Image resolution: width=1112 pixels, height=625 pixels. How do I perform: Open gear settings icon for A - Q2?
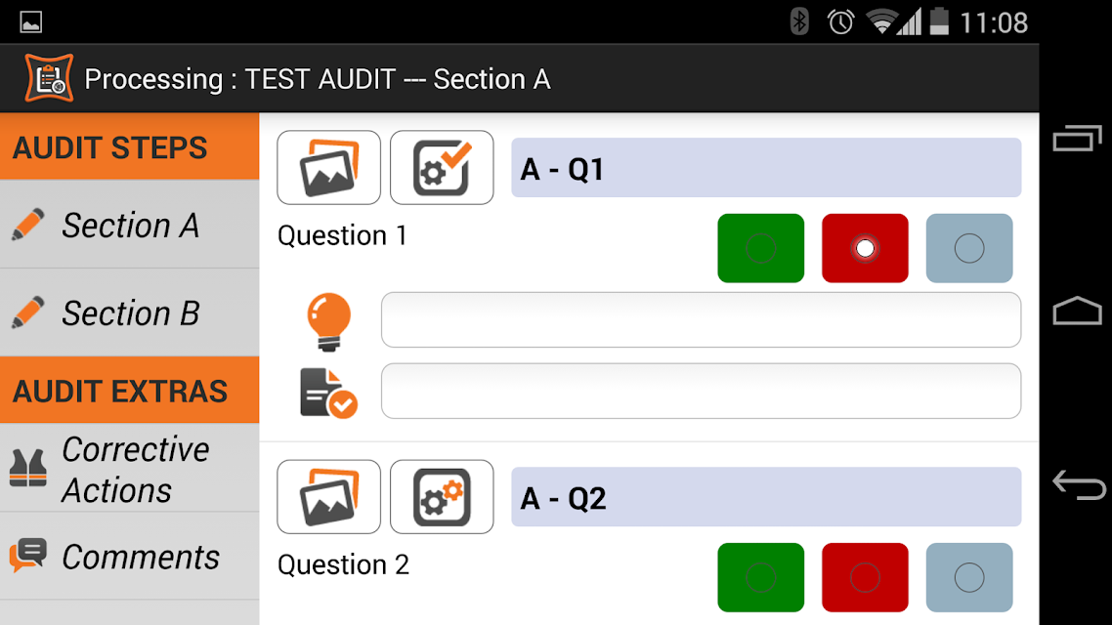click(x=442, y=497)
